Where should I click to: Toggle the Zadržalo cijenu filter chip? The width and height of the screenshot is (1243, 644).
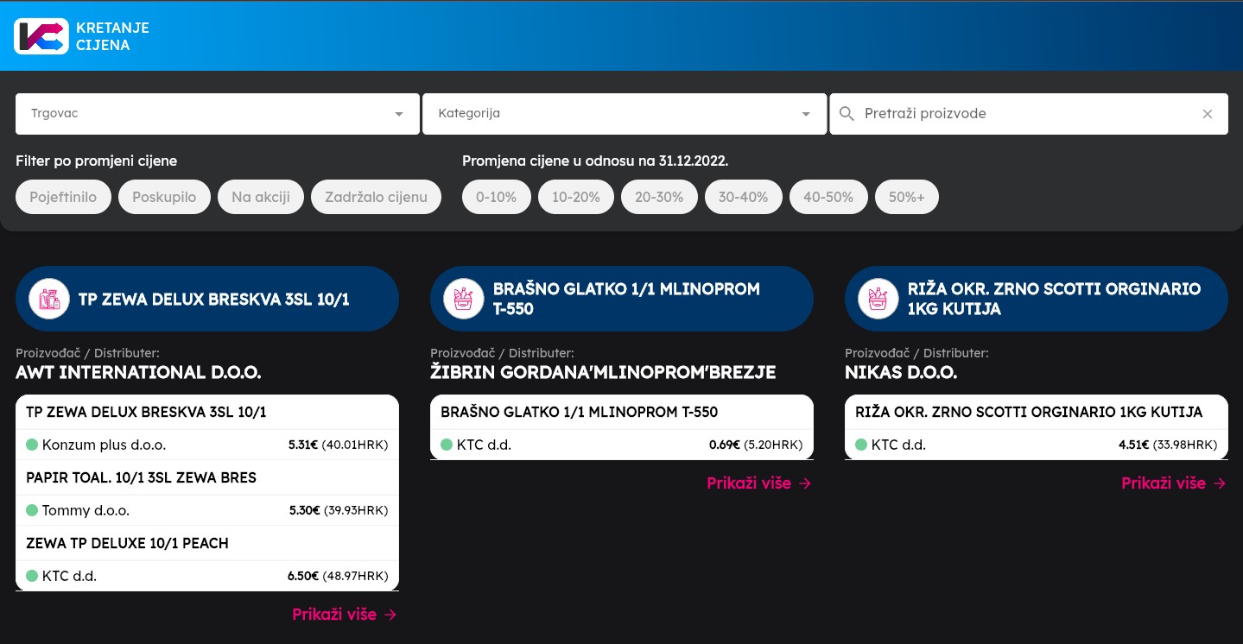pyautogui.click(x=376, y=197)
